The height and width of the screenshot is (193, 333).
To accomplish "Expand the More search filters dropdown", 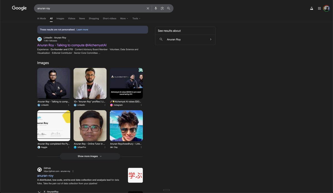I will (124, 18).
